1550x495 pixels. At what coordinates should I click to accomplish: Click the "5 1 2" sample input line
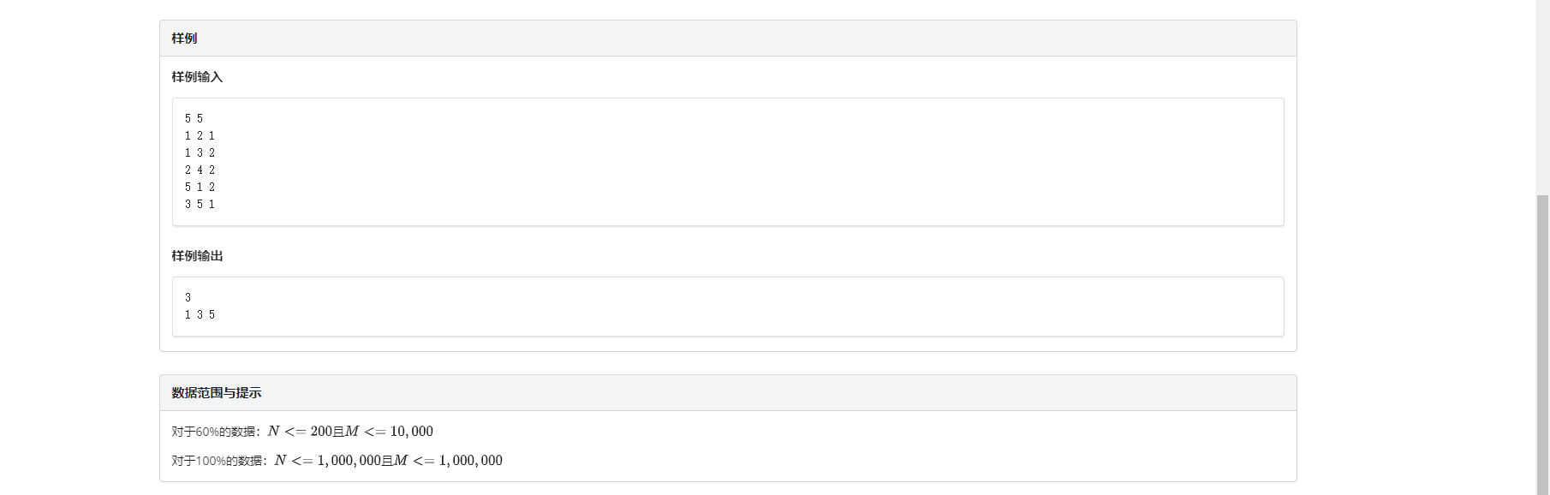(x=200, y=188)
